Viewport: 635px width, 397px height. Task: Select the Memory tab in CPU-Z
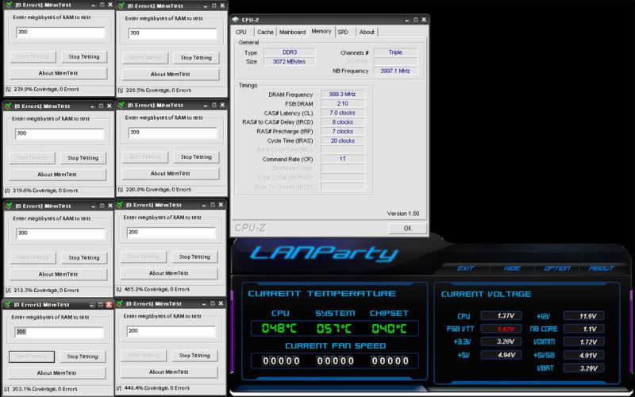[x=321, y=31]
